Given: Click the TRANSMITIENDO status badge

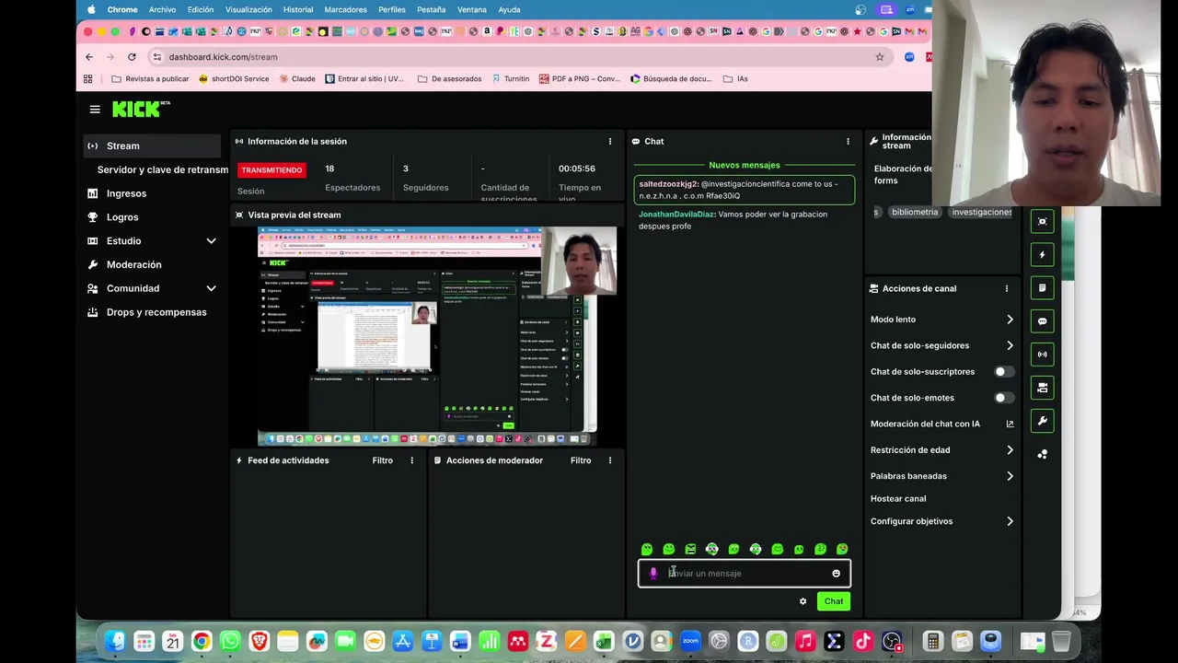Looking at the screenshot, I should pos(271,170).
